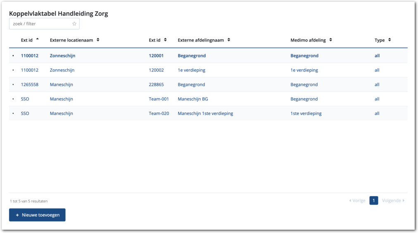Image resolution: width=418 pixels, height=233 pixels.
Task: Click the Maneschijn BG department name
Action: [193, 99]
